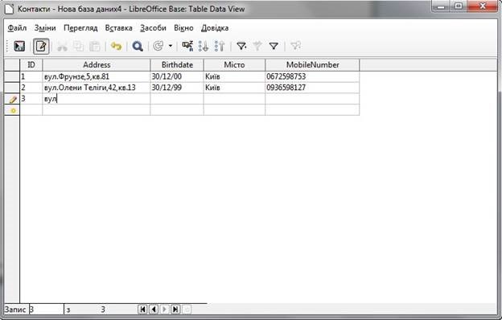Viewport: 502px width, 320px height.
Task: Go to last record navigation button
Action: click(x=175, y=309)
